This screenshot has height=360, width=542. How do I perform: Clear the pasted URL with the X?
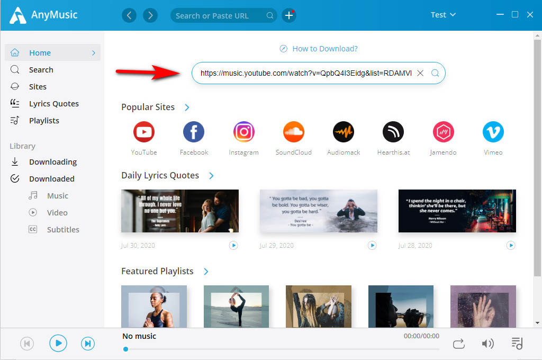click(x=420, y=73)
